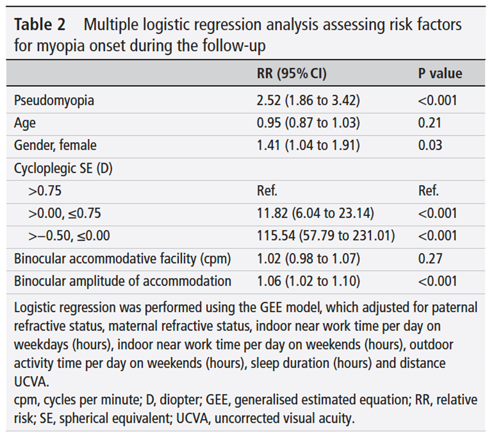Screen dimensions: 496x432
Task: Select the P value "0.27"
Action: [x=430, y=258]
